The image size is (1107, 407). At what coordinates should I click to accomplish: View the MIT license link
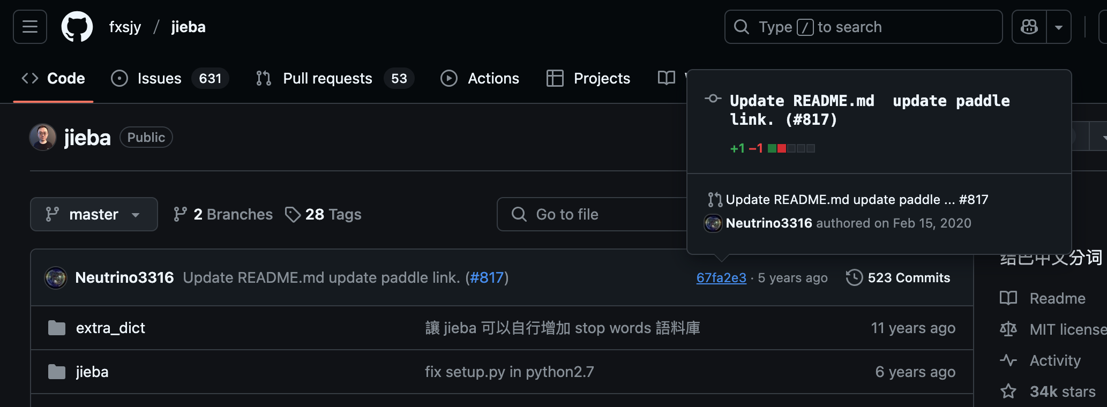(1066, 329)
